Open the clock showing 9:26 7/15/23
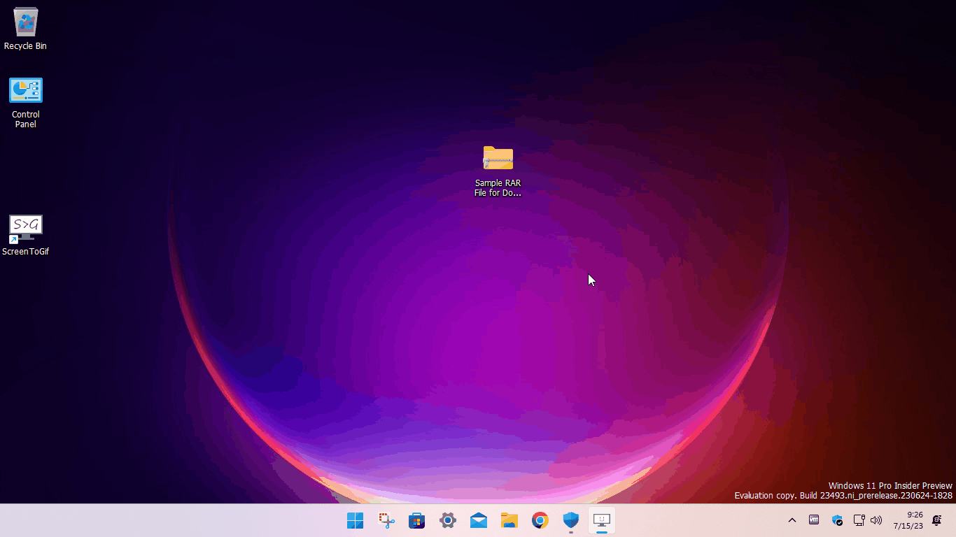Image resolution: width=956 pixels, height=537 pixels. (x=908, y=520)
